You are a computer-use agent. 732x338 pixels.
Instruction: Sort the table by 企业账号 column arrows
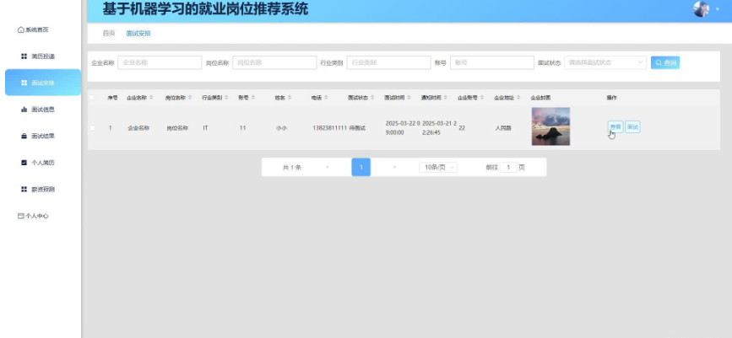click(x=482, y=98)
